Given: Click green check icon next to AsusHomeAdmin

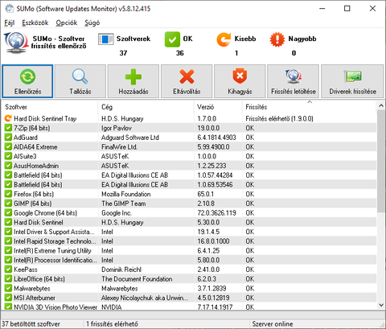Looking at the screenshot, I should coord(8,166).
